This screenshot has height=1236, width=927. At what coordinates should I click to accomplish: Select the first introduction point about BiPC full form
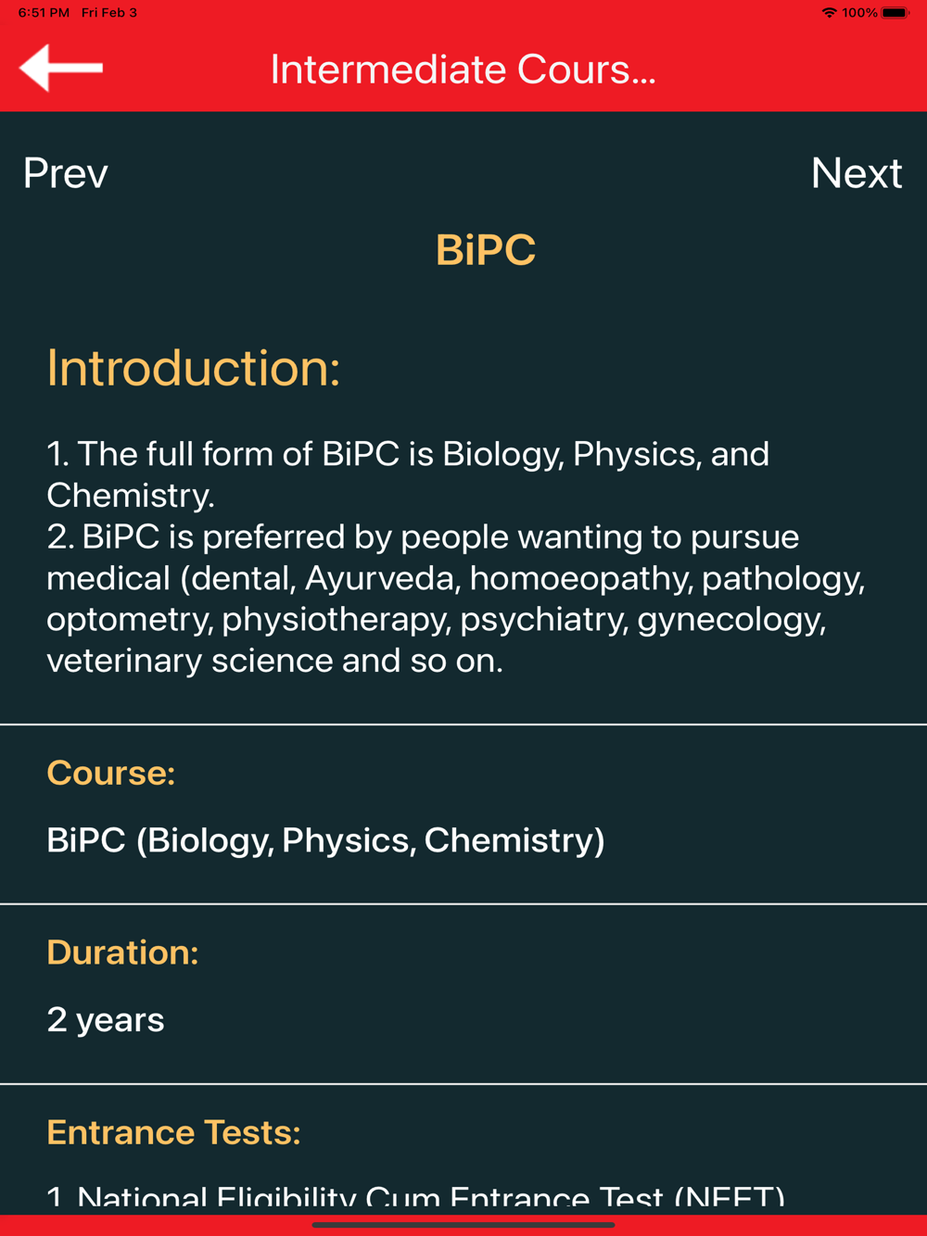coord(408,474)
